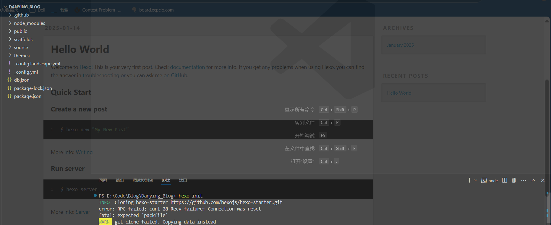Open the 端口 panel tab
Viewport: 551px width, 225px height.
click(183, 180)
